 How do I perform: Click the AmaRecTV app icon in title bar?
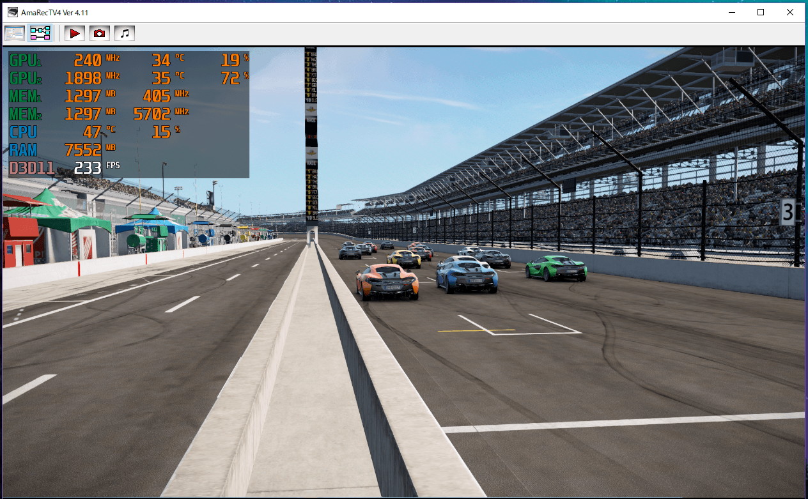[x=13, y=12]
